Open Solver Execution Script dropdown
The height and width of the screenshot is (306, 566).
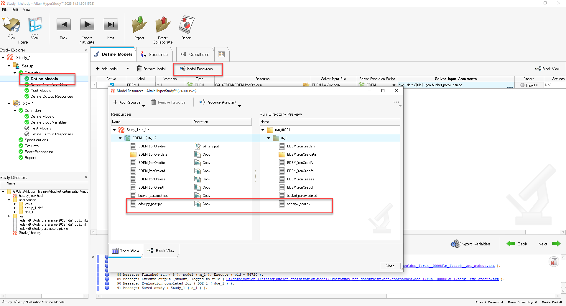(x=394, y=85)
